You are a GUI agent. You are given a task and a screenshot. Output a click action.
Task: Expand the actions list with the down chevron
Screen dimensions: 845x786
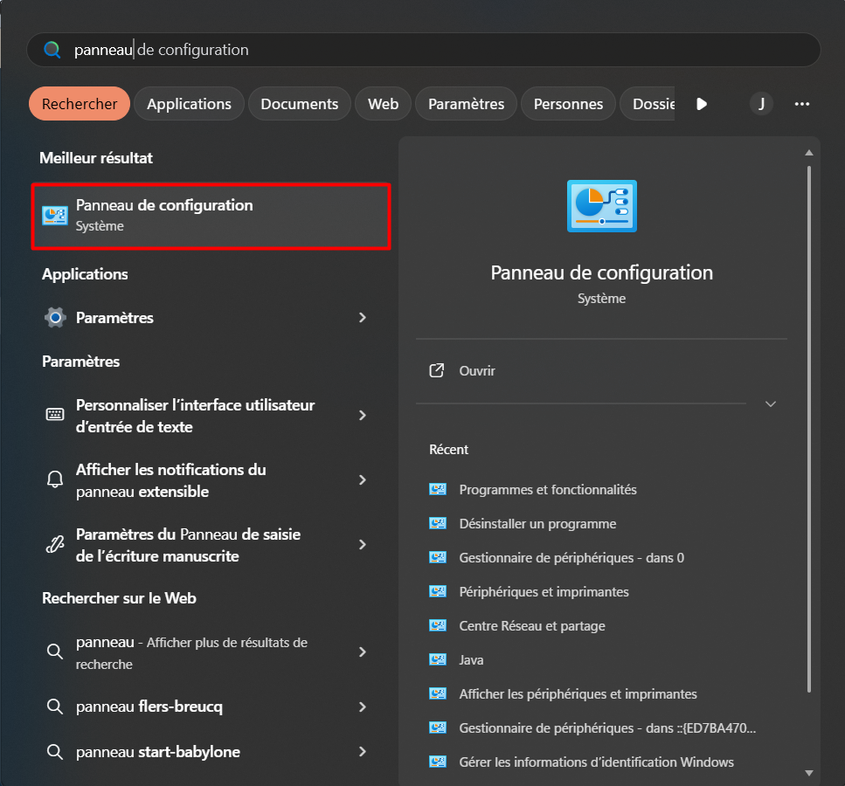(771, 404)
